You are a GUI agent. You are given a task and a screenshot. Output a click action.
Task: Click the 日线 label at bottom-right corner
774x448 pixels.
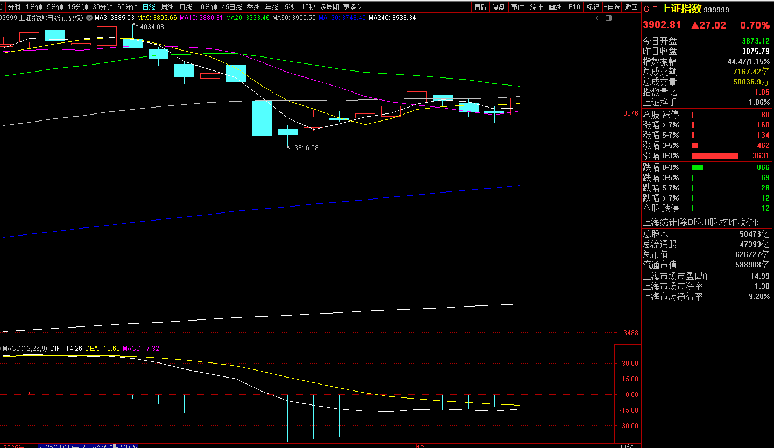click(x=627, y=446)
